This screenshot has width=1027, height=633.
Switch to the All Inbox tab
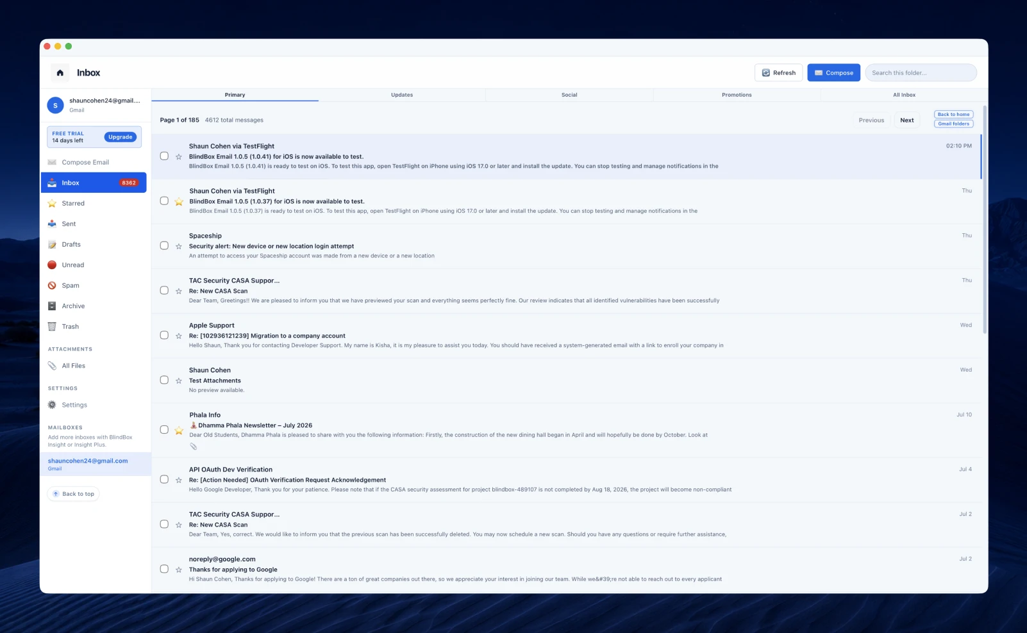click(904, 95)
